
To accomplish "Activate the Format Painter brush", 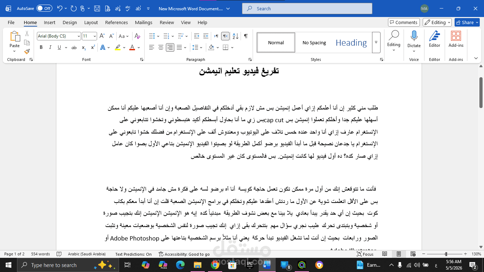I will (x=27, y=51).
